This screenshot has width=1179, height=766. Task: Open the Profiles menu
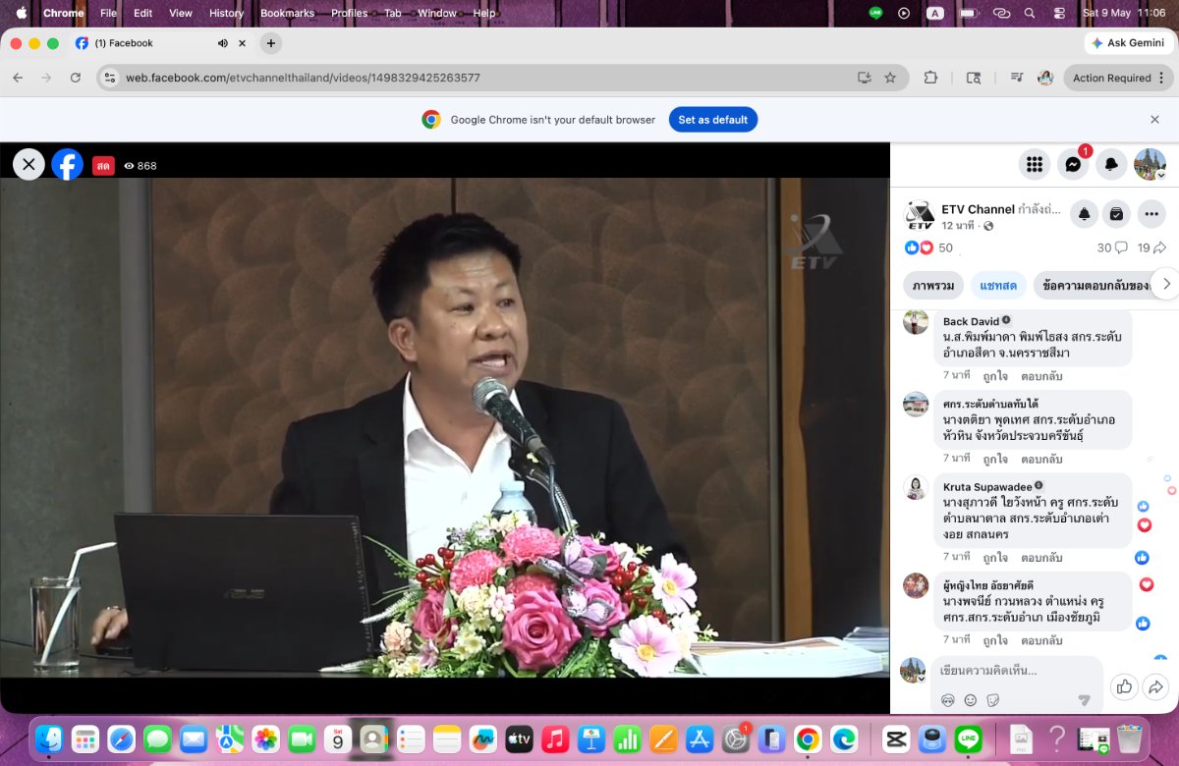349,13
